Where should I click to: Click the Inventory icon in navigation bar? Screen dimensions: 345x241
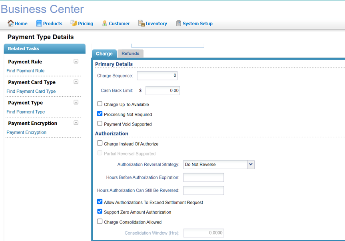141,23
